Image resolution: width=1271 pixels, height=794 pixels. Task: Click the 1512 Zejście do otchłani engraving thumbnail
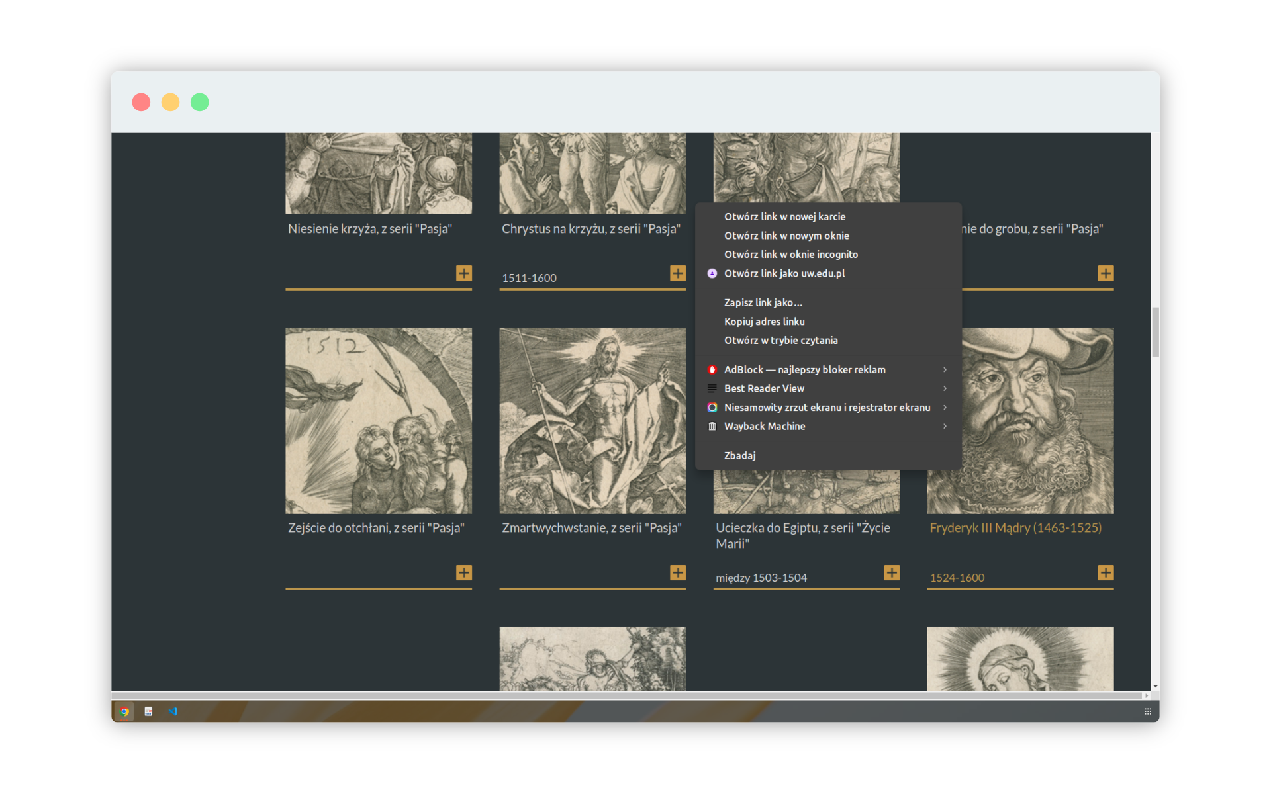[x=379, y=421]
